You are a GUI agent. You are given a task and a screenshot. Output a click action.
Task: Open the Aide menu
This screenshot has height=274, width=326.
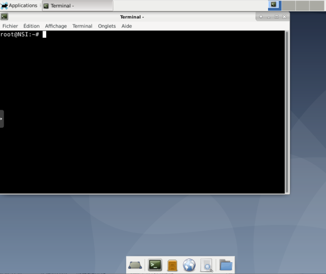127,26
